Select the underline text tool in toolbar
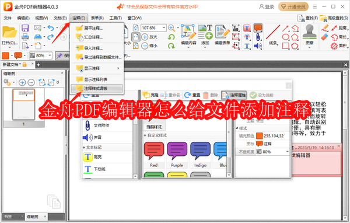 click(x=247, y=46)
